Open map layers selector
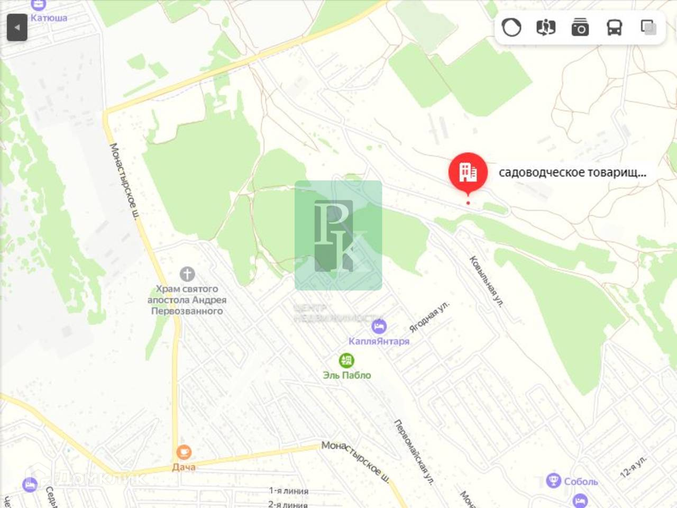 point(648,27)
